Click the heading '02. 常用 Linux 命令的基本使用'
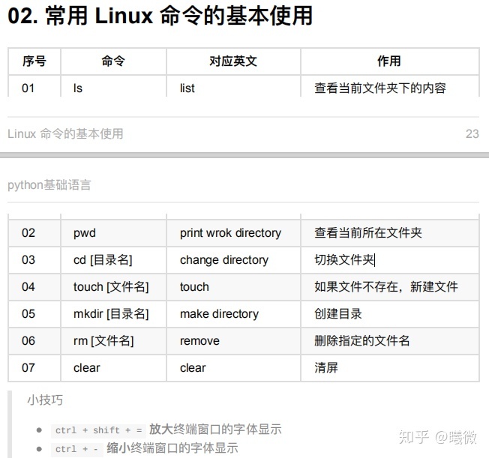The image size is (489, 458). pyautogui.click(x=160, y=16)
